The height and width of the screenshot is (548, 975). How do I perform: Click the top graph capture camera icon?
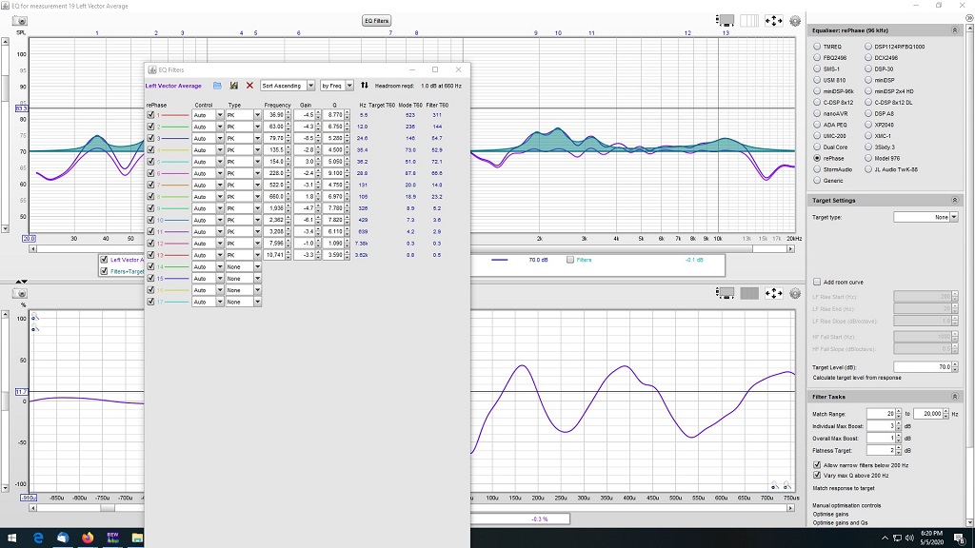[x=20, y=21]
